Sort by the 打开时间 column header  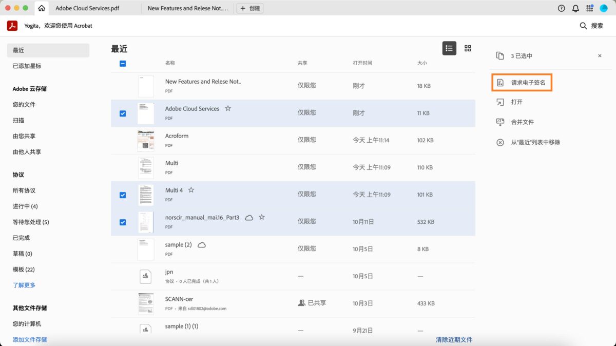pos(362,63)
